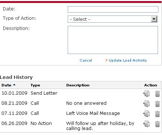Select the date 08.21.2009
Viewport: 162px width, 135px height.
point(14,103)
